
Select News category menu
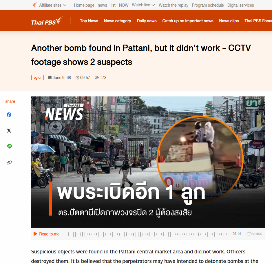pos(117,21)
